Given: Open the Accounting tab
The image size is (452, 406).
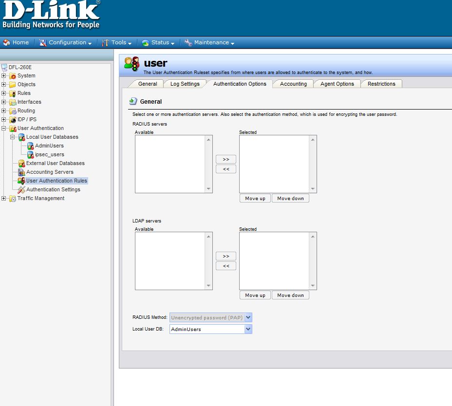Looking at the screenshot, I should click(x=293, y=84).
